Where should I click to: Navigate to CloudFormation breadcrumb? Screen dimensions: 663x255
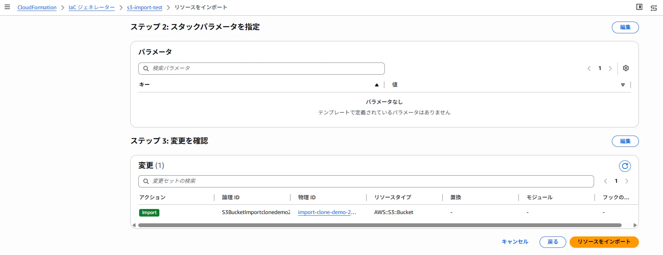click(37, 8)
